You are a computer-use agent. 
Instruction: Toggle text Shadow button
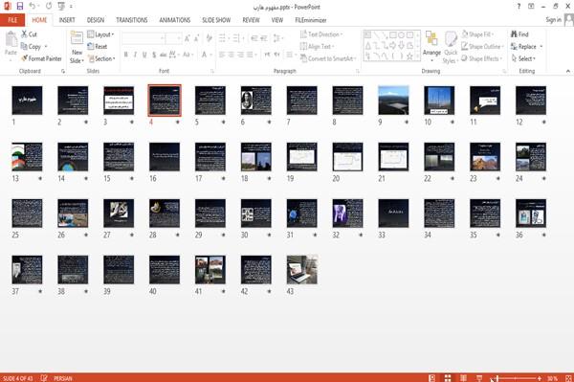154,55
